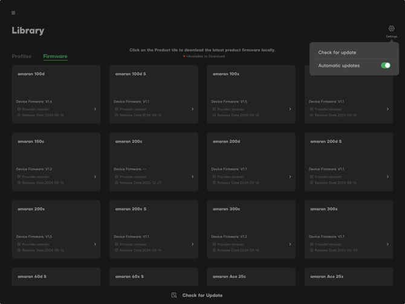Click Release Date:2026-06-04 on amaran 300x
This screenshot has width=405, height=304.
[335, 250]
